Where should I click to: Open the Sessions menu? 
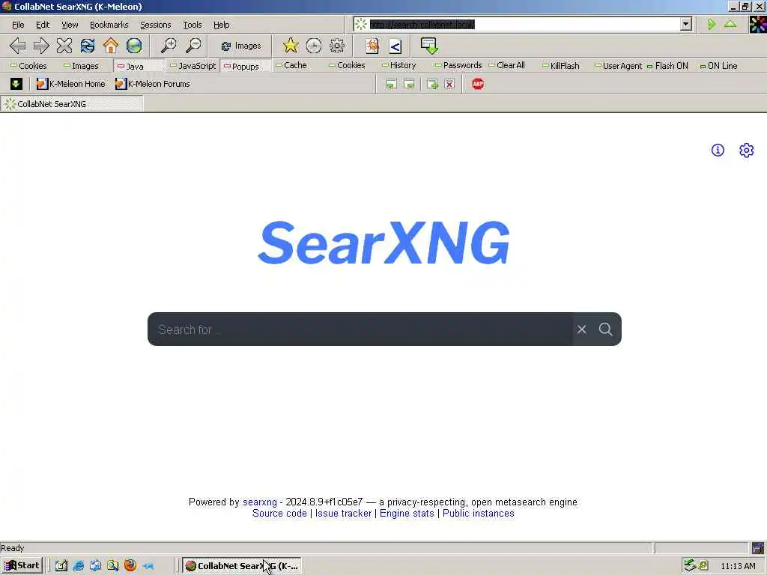pyautogui.click(x=156, y=25)
